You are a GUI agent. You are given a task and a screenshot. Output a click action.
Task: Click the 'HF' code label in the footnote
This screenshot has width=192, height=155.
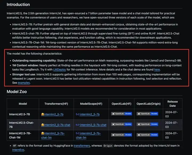[x=15, y=146]
